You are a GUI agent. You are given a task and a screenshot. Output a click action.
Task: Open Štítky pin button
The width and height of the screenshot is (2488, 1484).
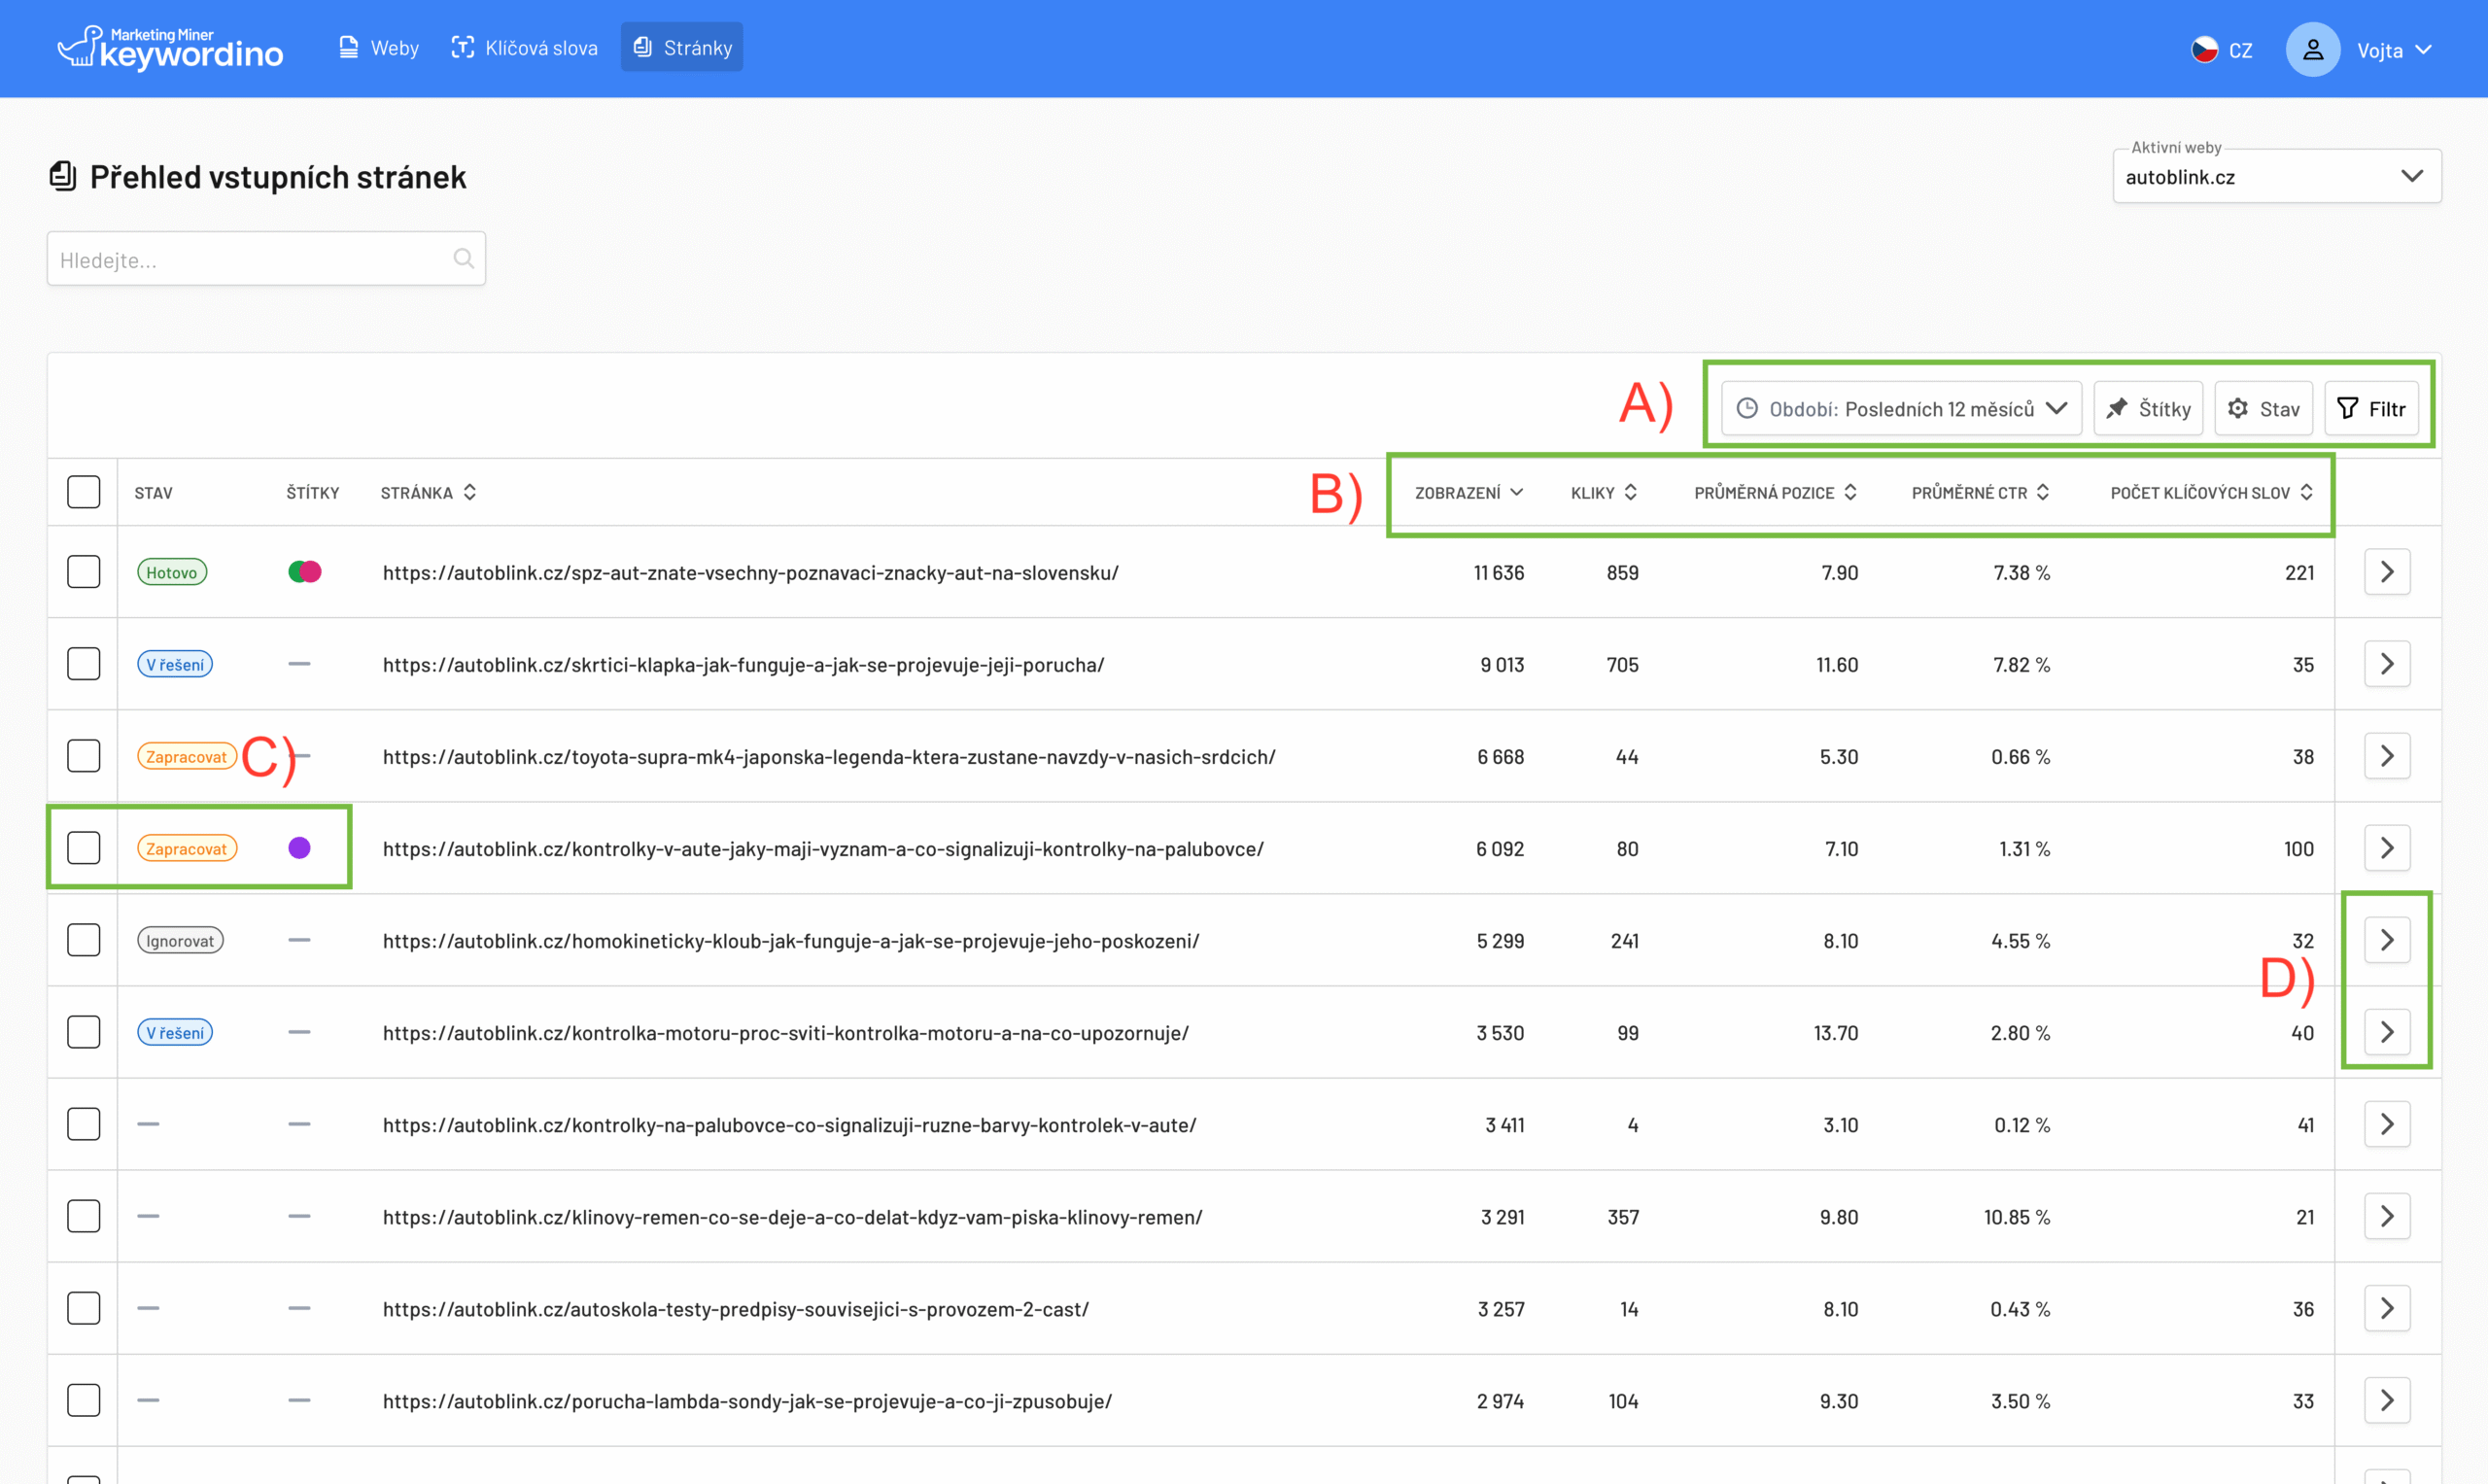coord(2148,408)
